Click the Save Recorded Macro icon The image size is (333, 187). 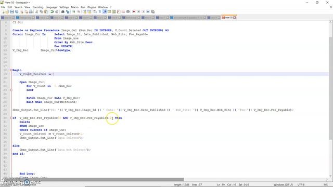tap(152, 11)
